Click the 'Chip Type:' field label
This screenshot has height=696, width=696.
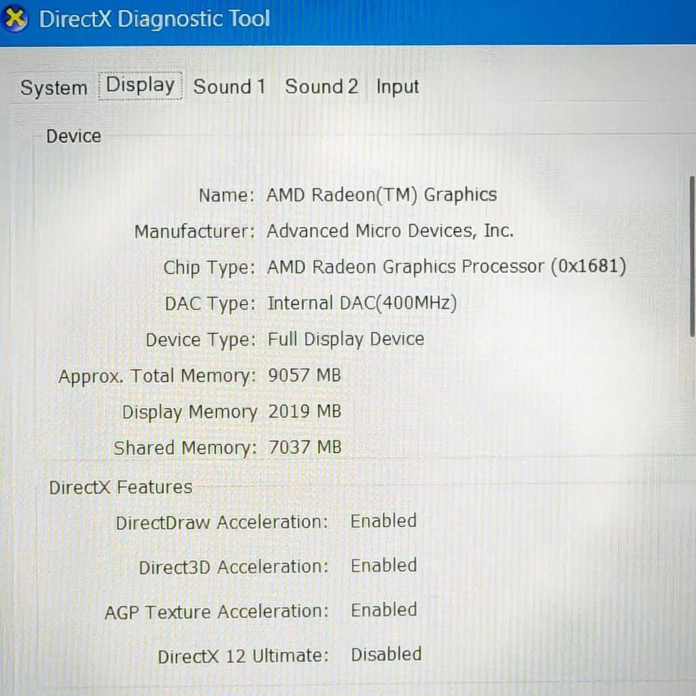(x=209, y=268)
